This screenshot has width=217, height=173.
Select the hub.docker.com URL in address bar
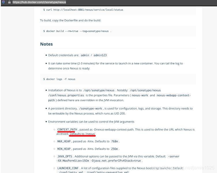39,2
